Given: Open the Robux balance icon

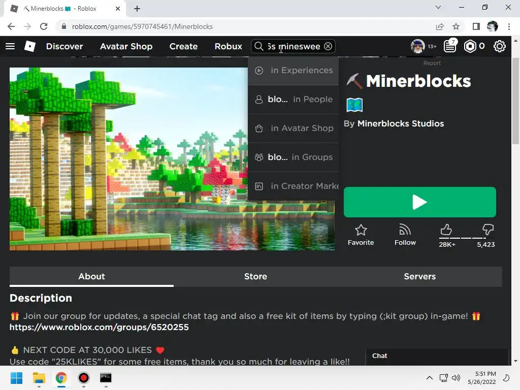Looking at the screenshot, I should click(470, 46).
